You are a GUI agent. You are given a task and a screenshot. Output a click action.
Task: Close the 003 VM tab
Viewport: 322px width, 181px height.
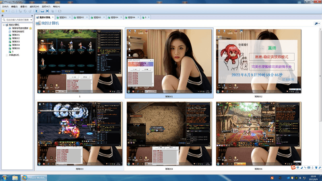coord(104,17)
